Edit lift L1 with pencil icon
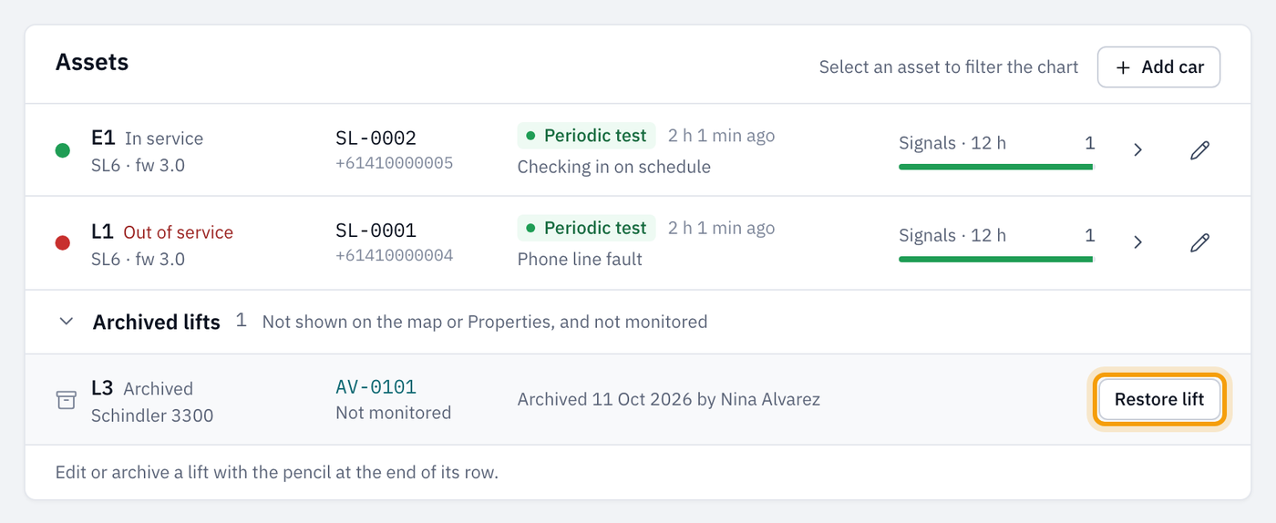The height and width of the screenshot is (523, 1276). tap(1200, 242)
